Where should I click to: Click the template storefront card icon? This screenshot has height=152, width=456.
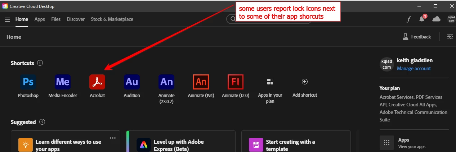(256, 145)
